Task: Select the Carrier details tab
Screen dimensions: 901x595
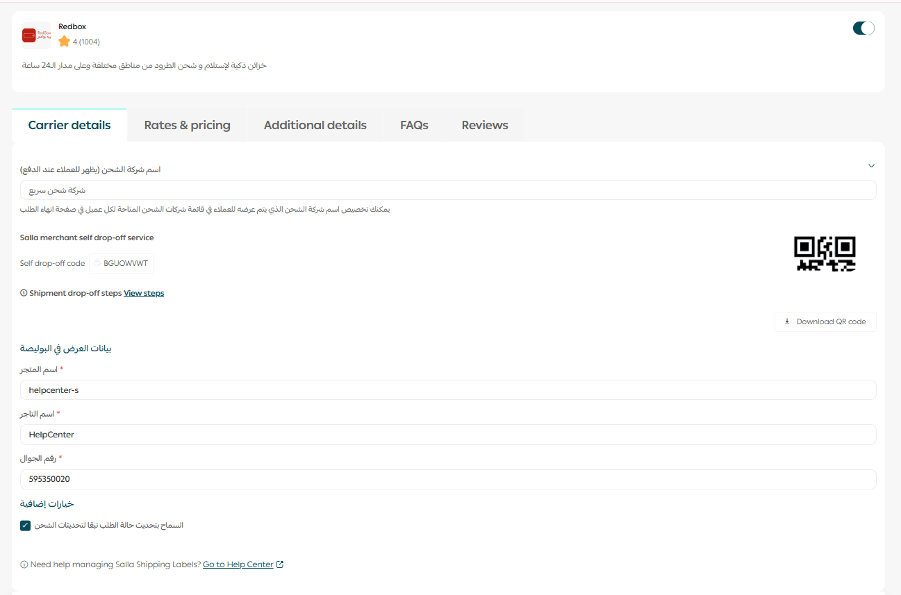Action: [69, 125]
